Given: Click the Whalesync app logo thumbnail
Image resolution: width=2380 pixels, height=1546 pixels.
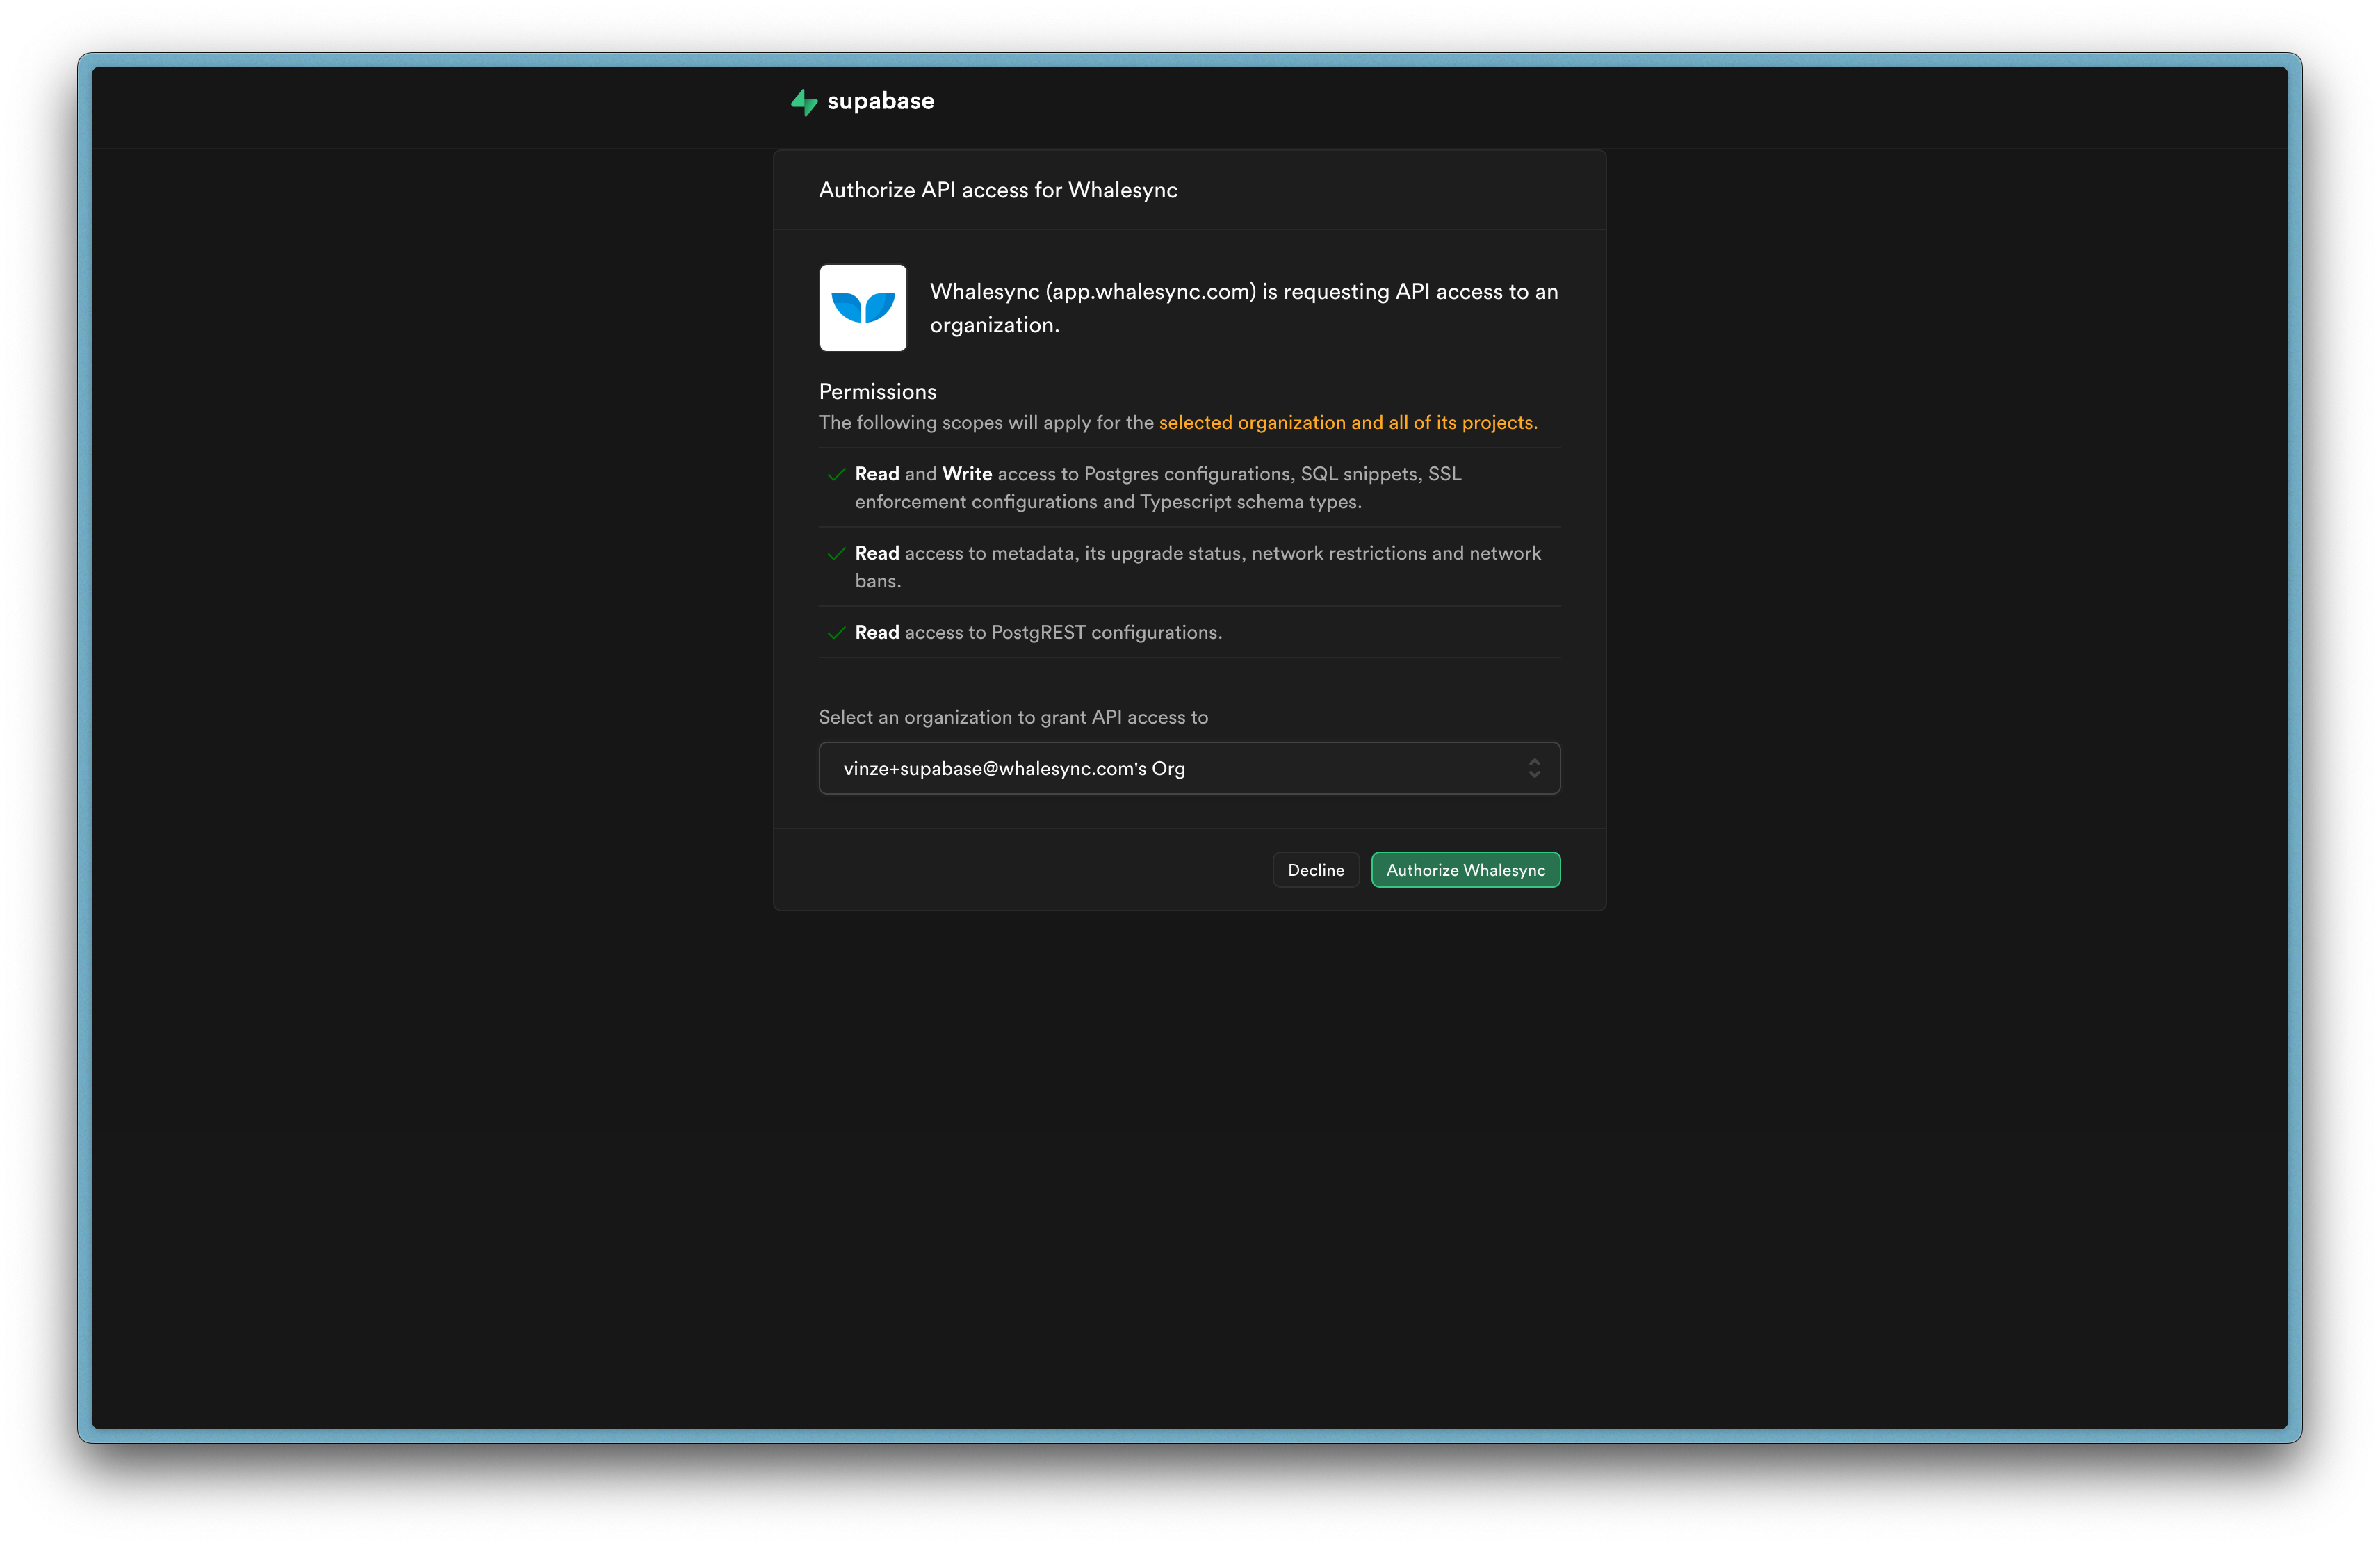Looking at the screenshot, I should pos(863,308).
